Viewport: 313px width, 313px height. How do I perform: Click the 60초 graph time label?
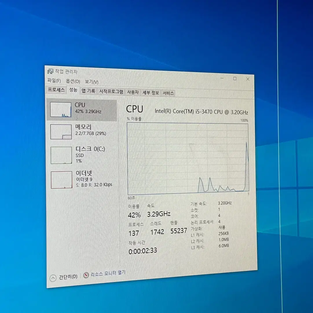click(131, 198)
